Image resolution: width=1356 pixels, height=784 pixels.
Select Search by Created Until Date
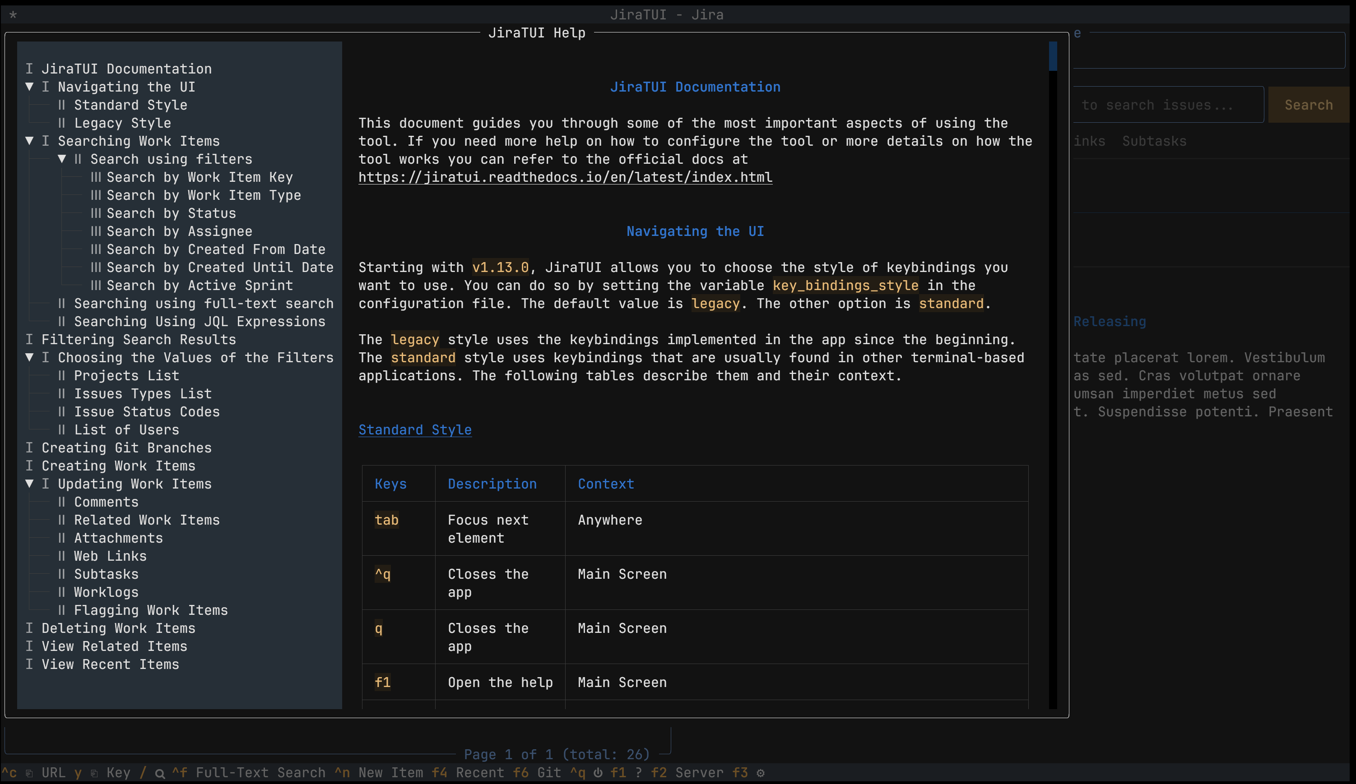point(220,267)
